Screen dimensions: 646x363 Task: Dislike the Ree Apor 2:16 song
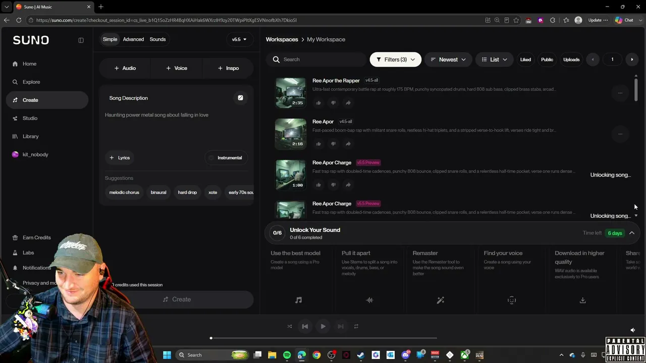(x=333, y=144)
